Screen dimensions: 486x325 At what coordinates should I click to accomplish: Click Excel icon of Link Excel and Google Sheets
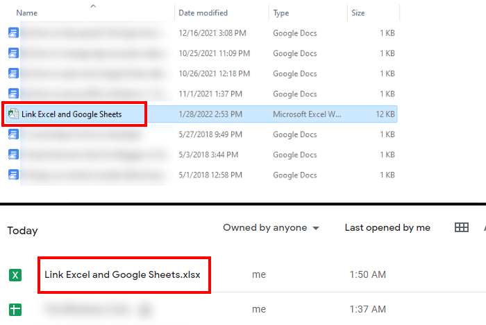13,114
